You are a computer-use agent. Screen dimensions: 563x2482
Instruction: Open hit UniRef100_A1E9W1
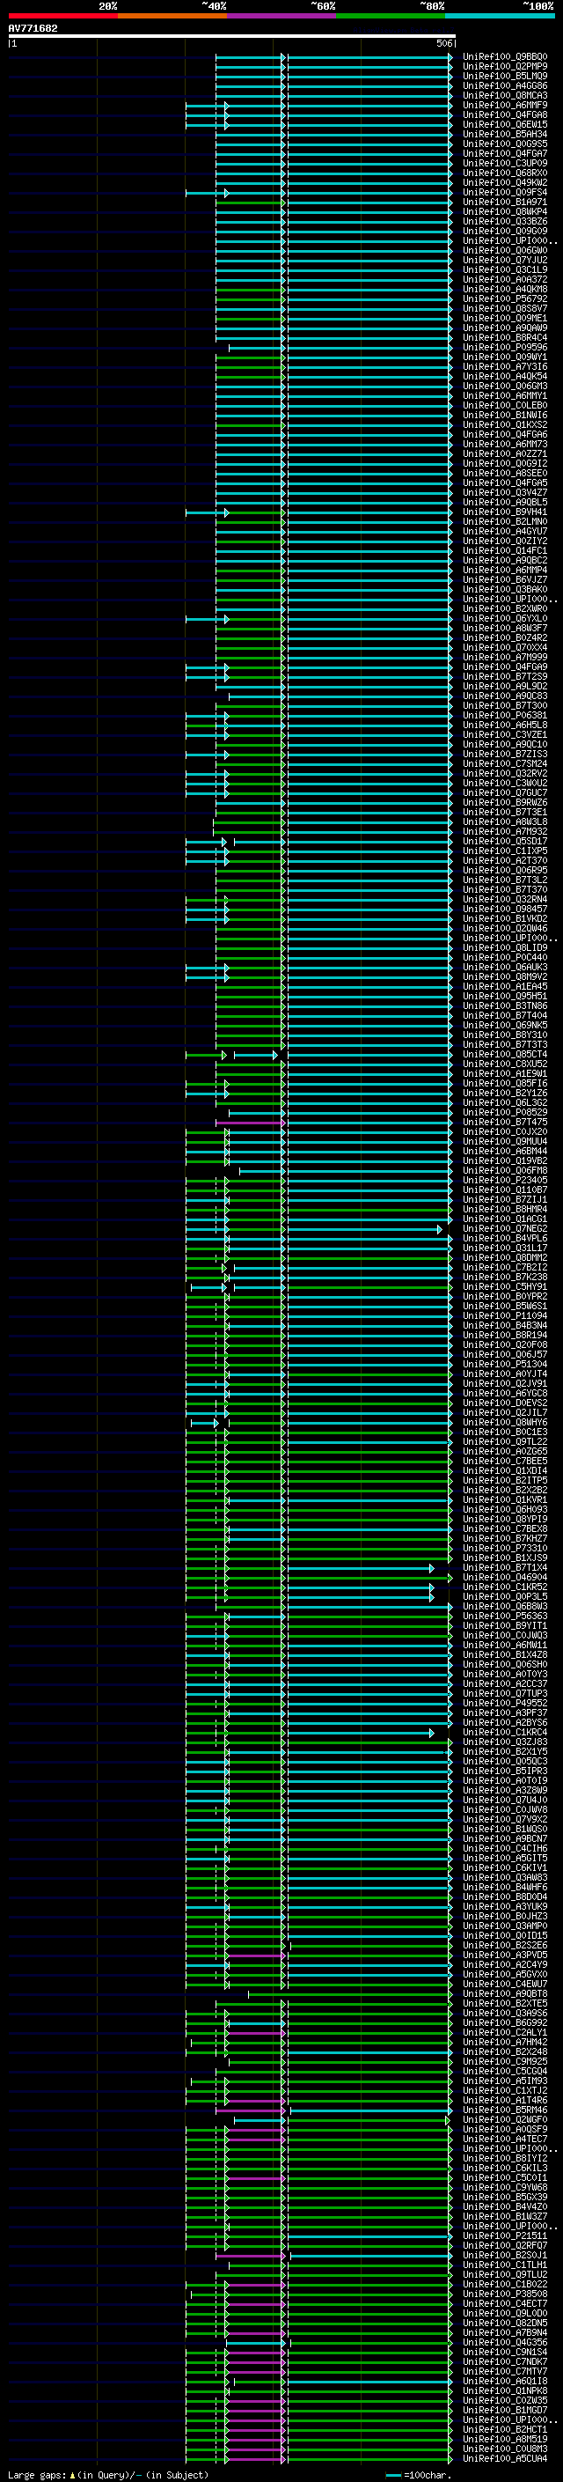505,1073
